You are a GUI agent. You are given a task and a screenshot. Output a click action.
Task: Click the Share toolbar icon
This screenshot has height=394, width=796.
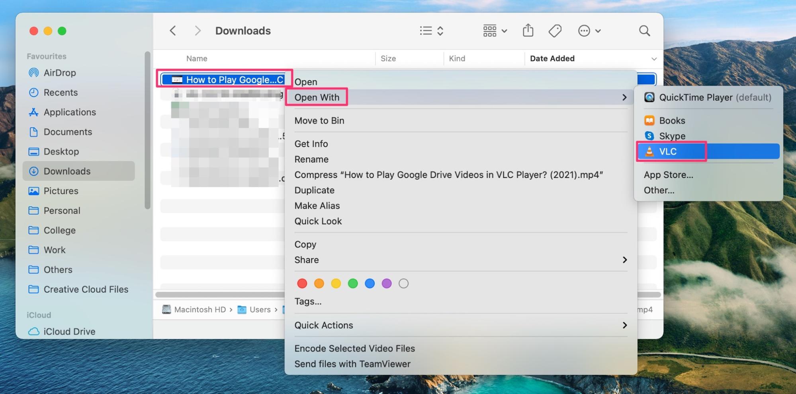point(528,30)
